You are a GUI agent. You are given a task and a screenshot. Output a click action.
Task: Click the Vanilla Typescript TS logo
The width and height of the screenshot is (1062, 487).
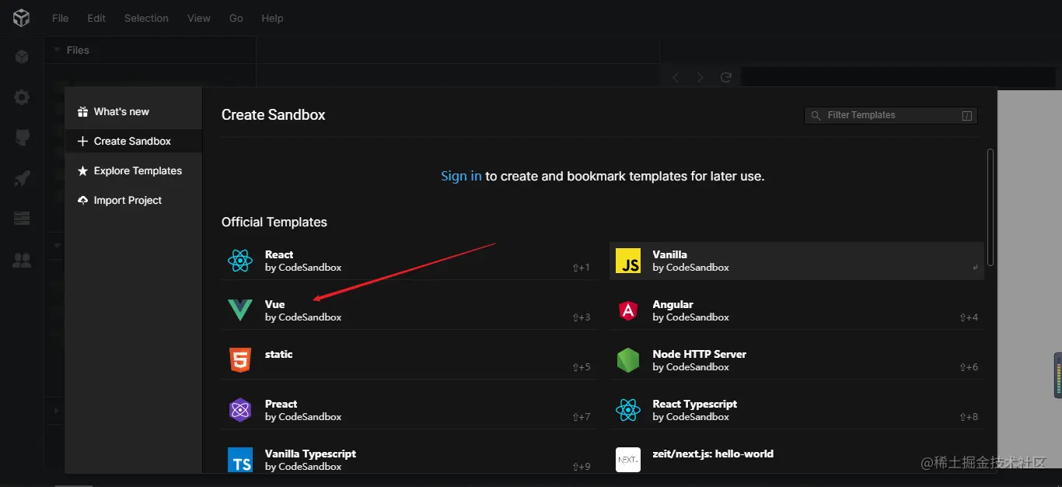(x=240, y=460)
